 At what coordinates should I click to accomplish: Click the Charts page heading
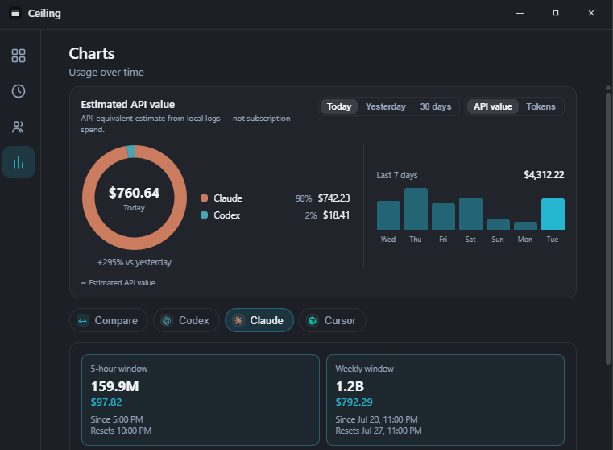tap(92, 53)
